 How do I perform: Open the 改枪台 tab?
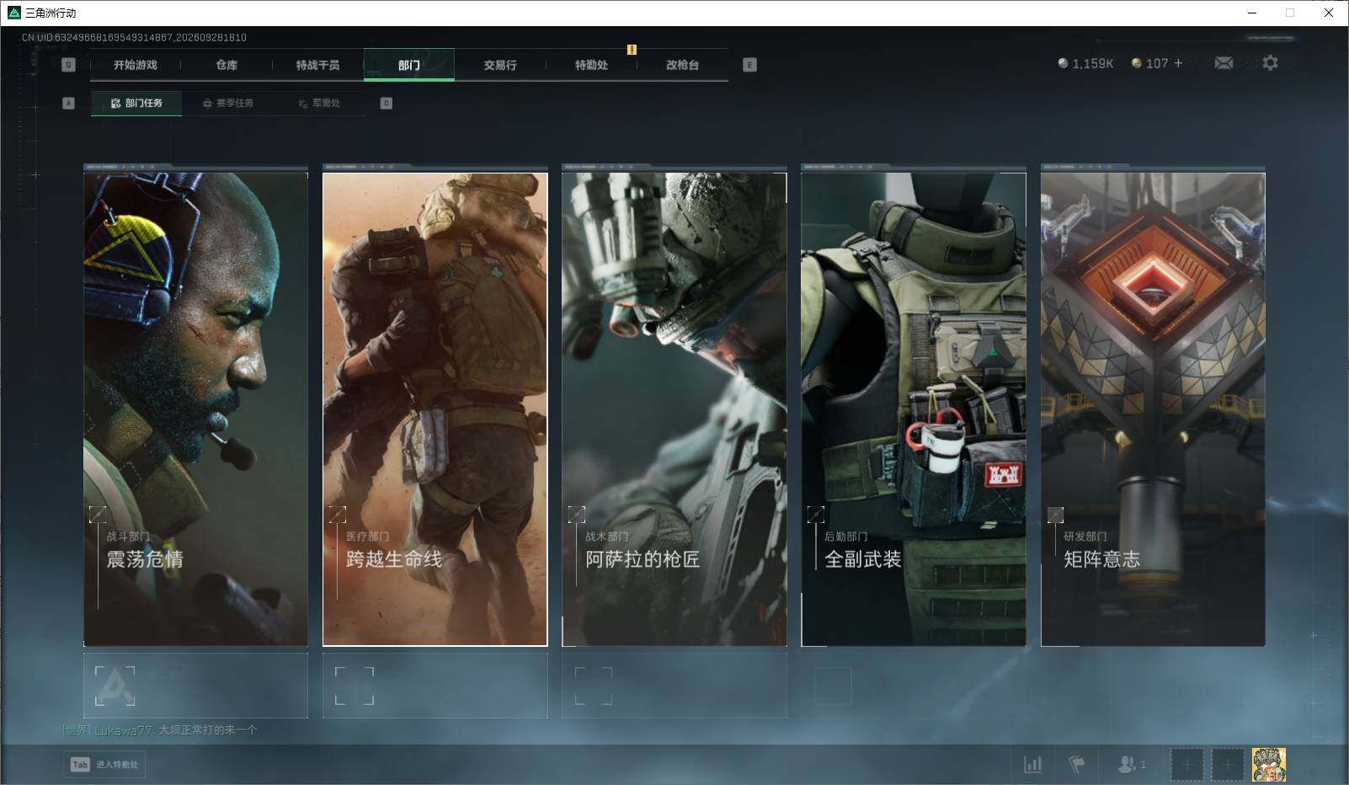(x=682, y=65)
